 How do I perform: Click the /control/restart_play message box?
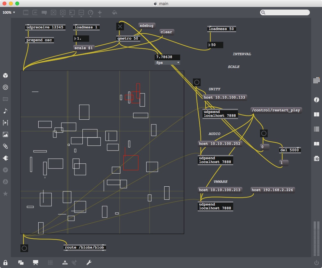click(x=276, y=110)
